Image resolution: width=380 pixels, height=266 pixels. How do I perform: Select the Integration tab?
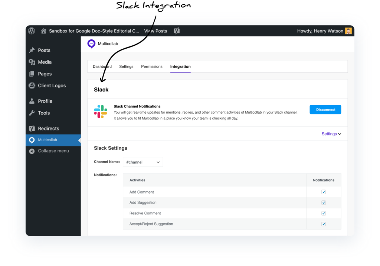(x=180, y=66)
